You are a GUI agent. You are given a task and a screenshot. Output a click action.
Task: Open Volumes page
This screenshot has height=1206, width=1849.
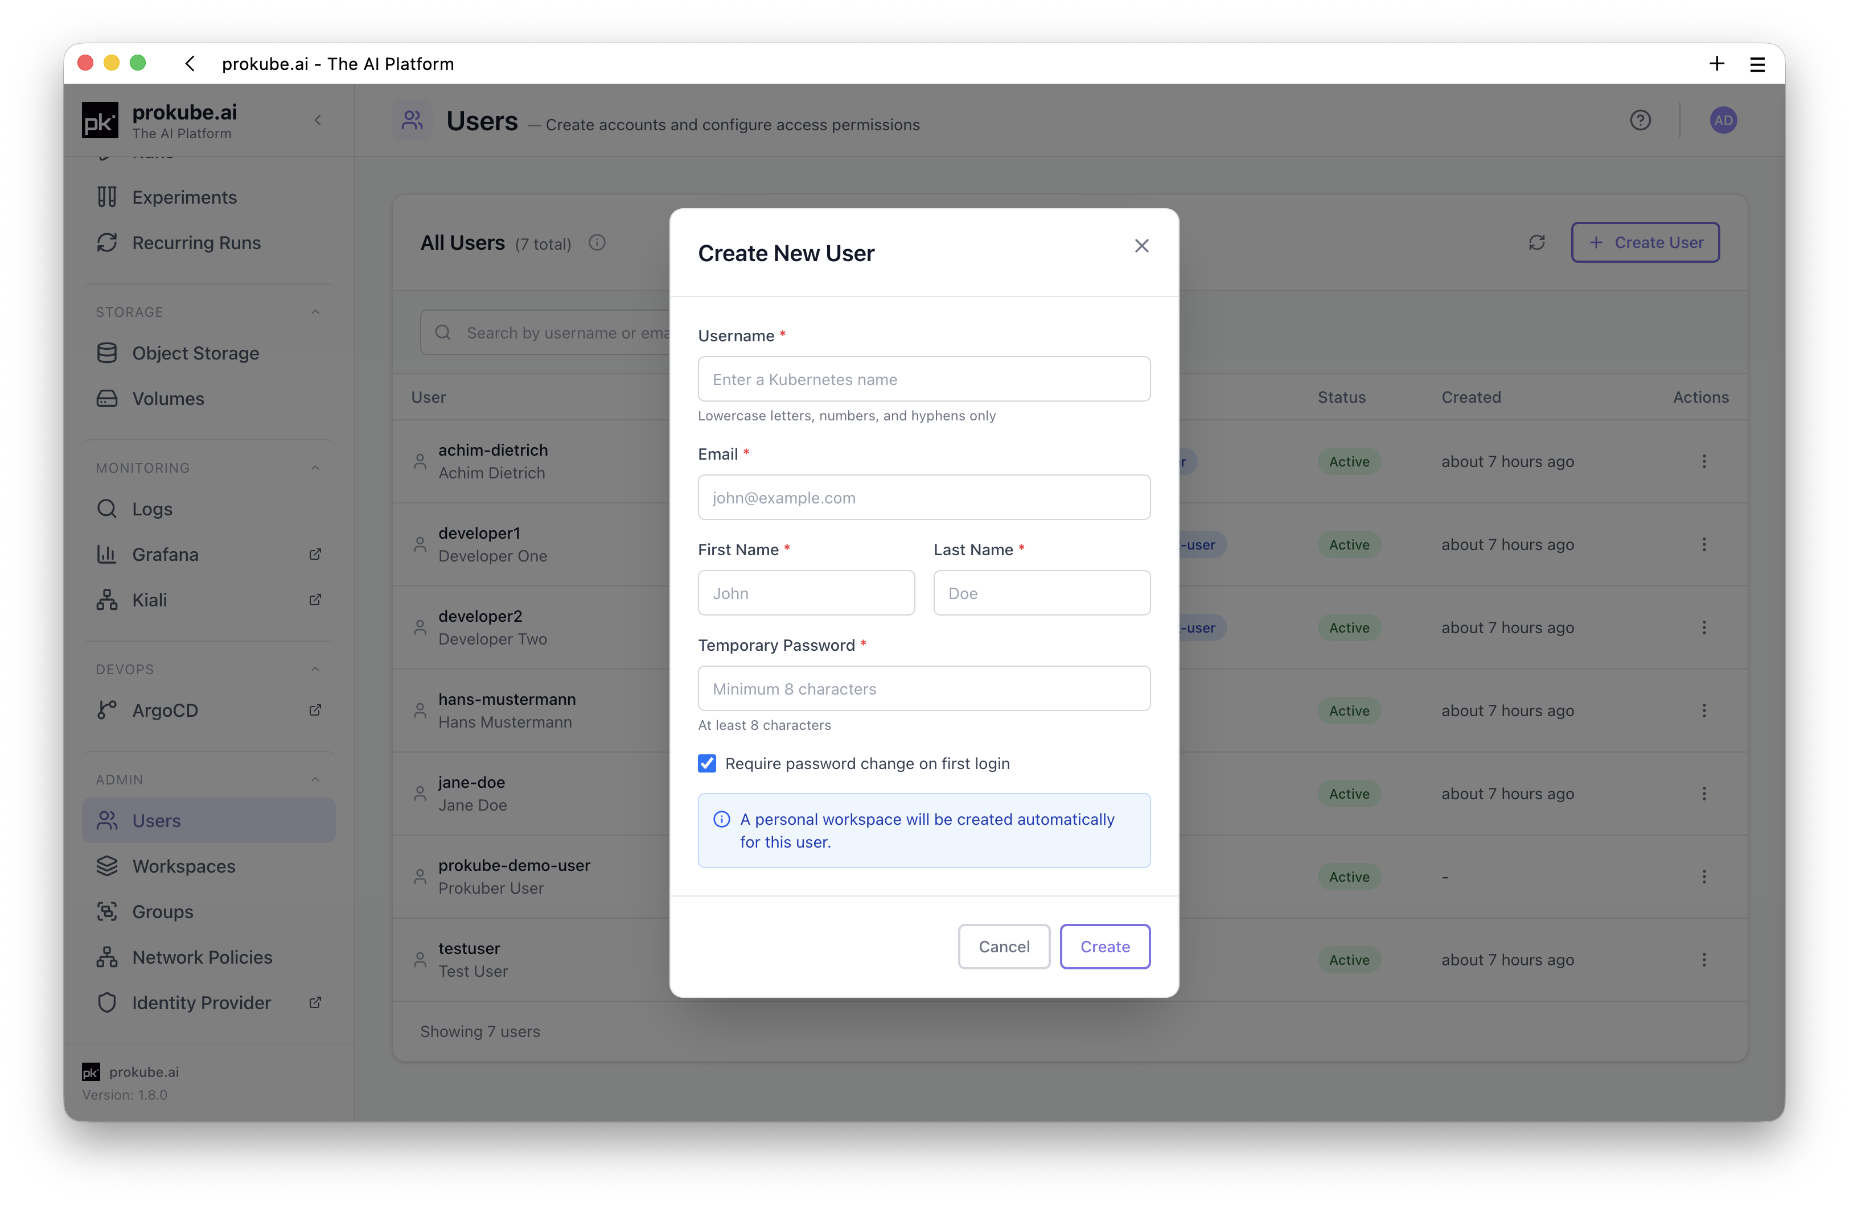208,398
